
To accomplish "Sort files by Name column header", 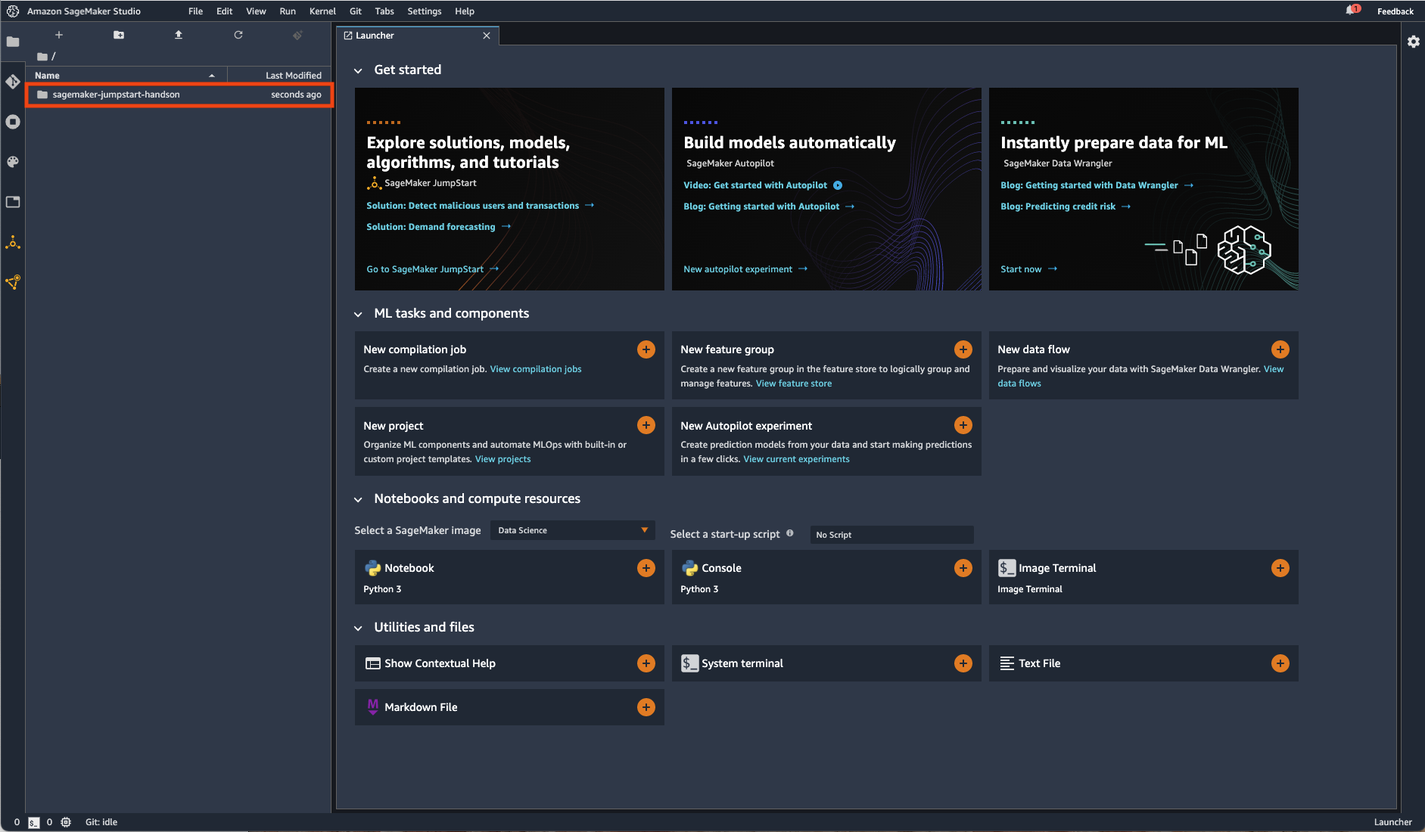I will (x=126, y=76).
